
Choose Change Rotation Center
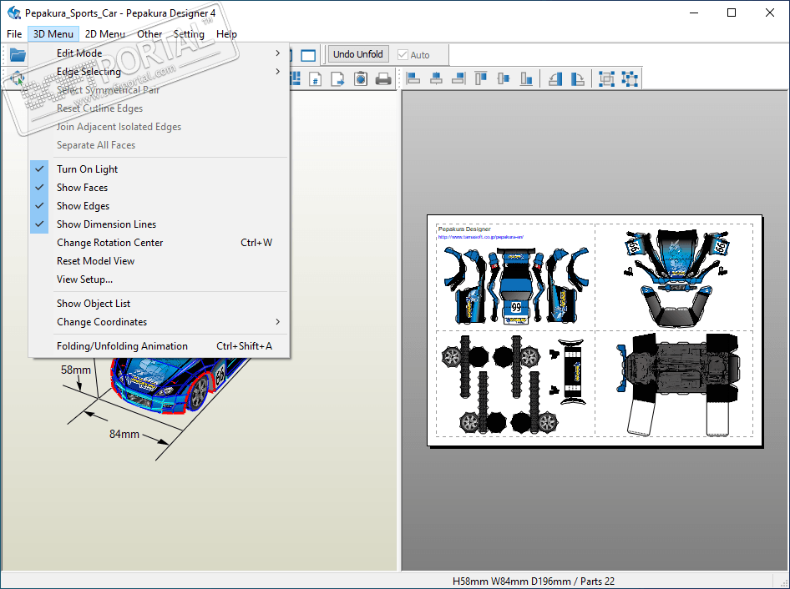[158, 243]
